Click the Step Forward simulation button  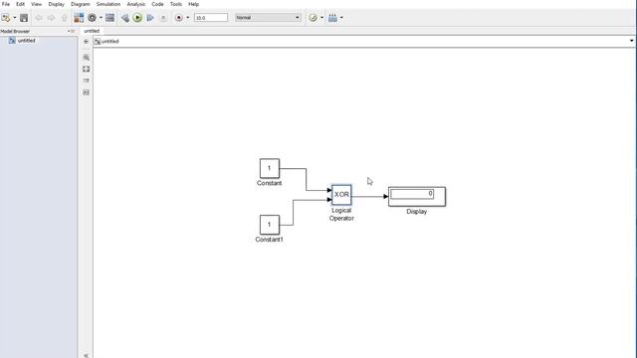[x=150, y=18]
